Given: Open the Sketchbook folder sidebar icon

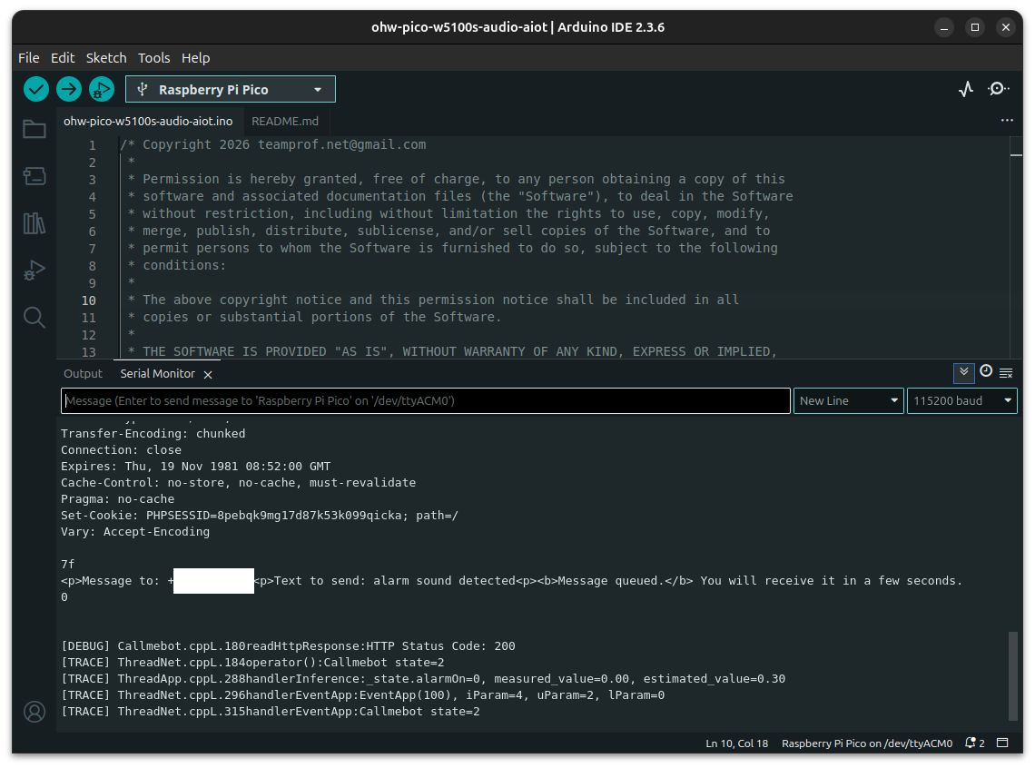Looking at the screenshot, I should click(34, 129).
